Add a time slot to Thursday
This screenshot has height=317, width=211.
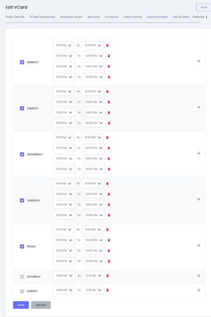click(199, 199)
